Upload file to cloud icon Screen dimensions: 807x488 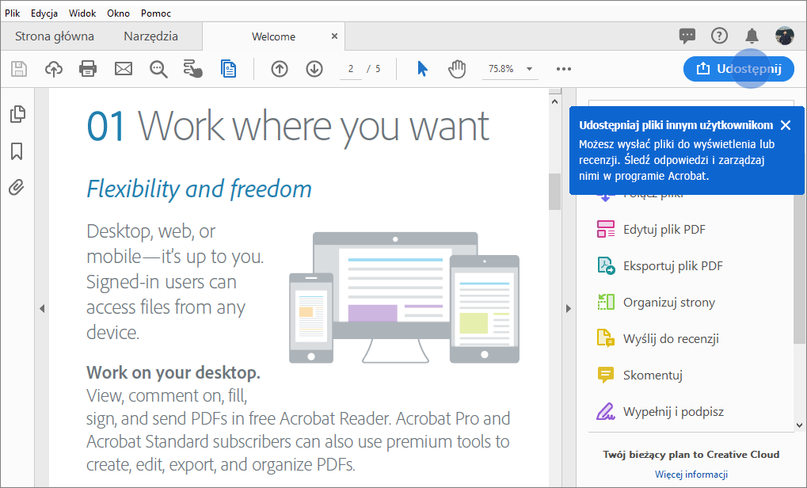click(54, 69)
